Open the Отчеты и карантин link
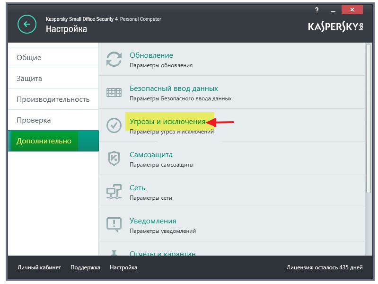The image size is (378, 284). (x=163, y=253)
